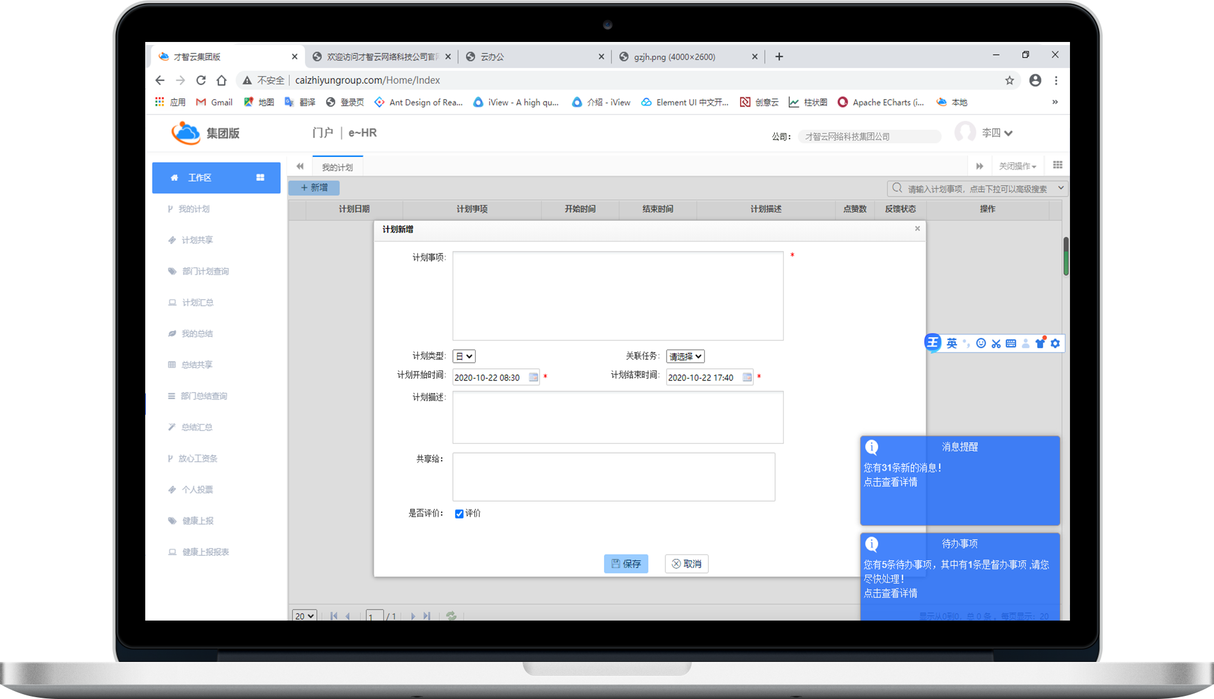Image resolution: width=1214 pixels, height=699 pixels.
Task: Open the IME toolbar settings gear
Action: tap(1055, 343)
